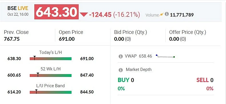Click the volume figure 11,771,789

coord(182,15)
